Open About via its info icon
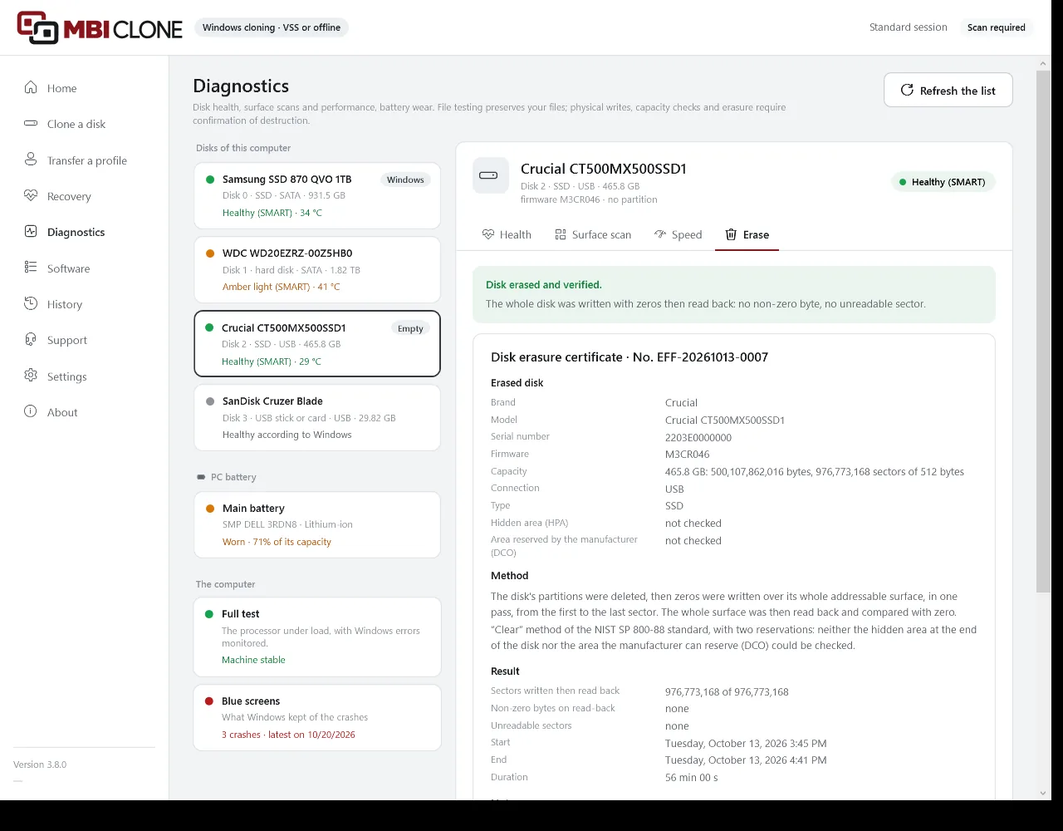The width and height of the screenshot is (1063, 831). point(31,411)
